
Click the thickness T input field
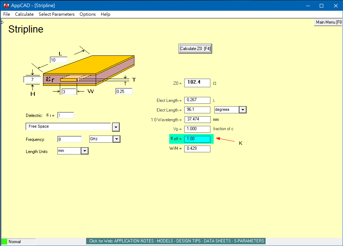tap(124, 91)
